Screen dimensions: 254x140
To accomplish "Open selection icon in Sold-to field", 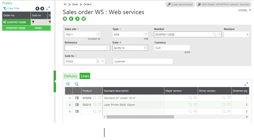I will [x=103, y=61].
